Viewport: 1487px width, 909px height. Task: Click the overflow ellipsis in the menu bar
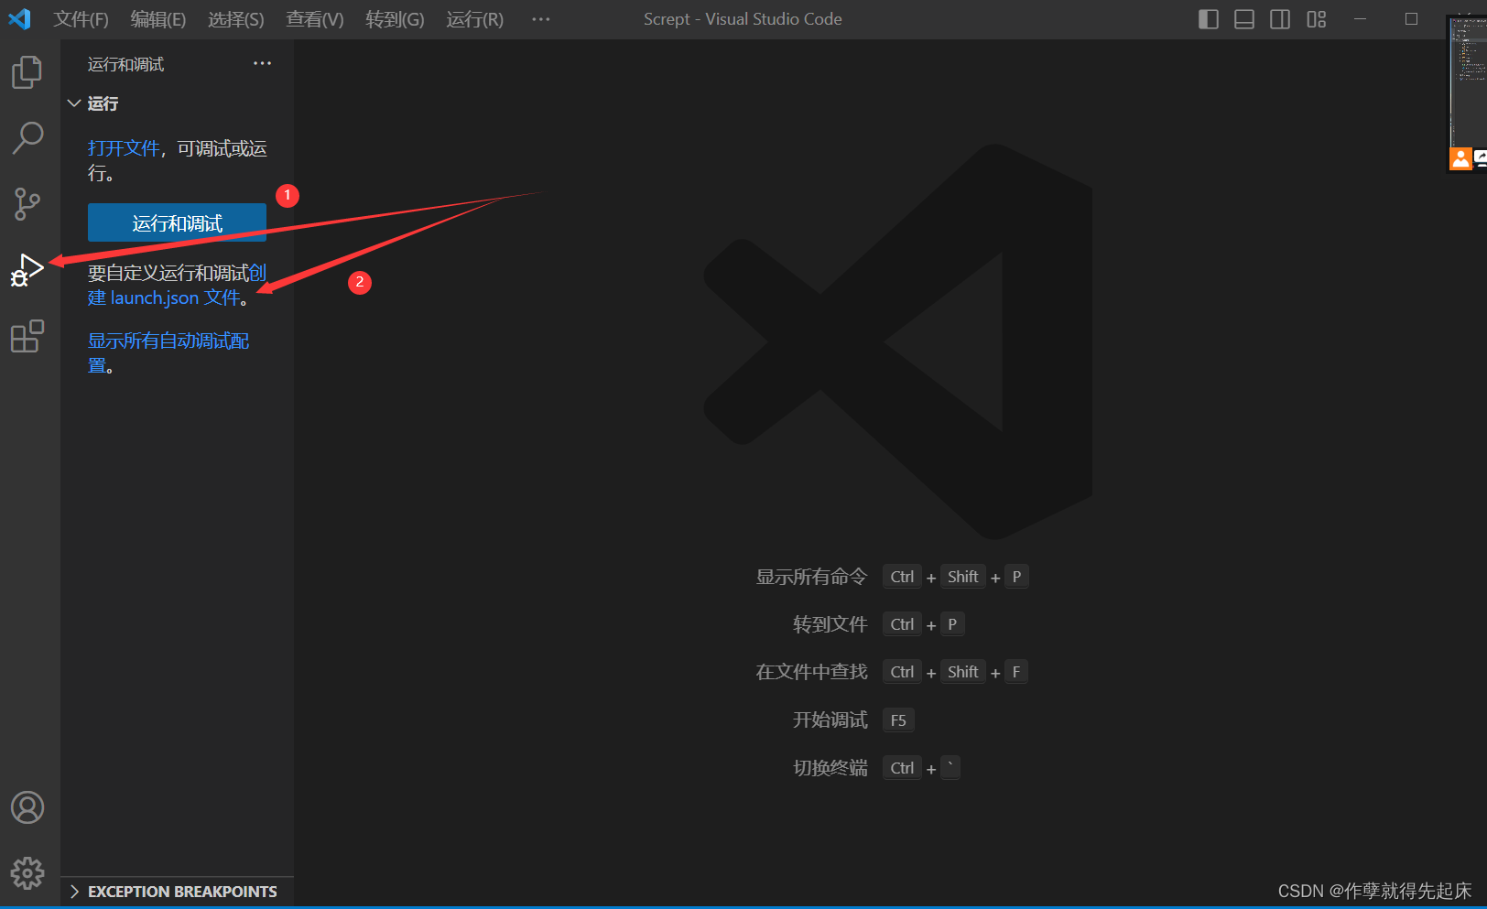point(540,18)
